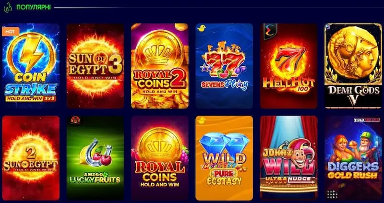Click the provider logo on Demi Gods V
This screenshot has height=203, width=384.
328,26
